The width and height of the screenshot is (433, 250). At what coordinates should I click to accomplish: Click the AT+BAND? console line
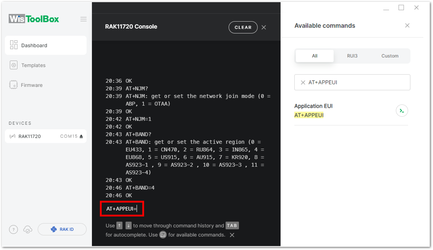point(138,134)
